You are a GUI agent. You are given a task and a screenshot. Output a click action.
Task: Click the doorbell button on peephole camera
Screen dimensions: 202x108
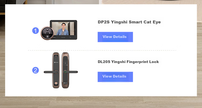pyautogui.click(x=47, y=37)
